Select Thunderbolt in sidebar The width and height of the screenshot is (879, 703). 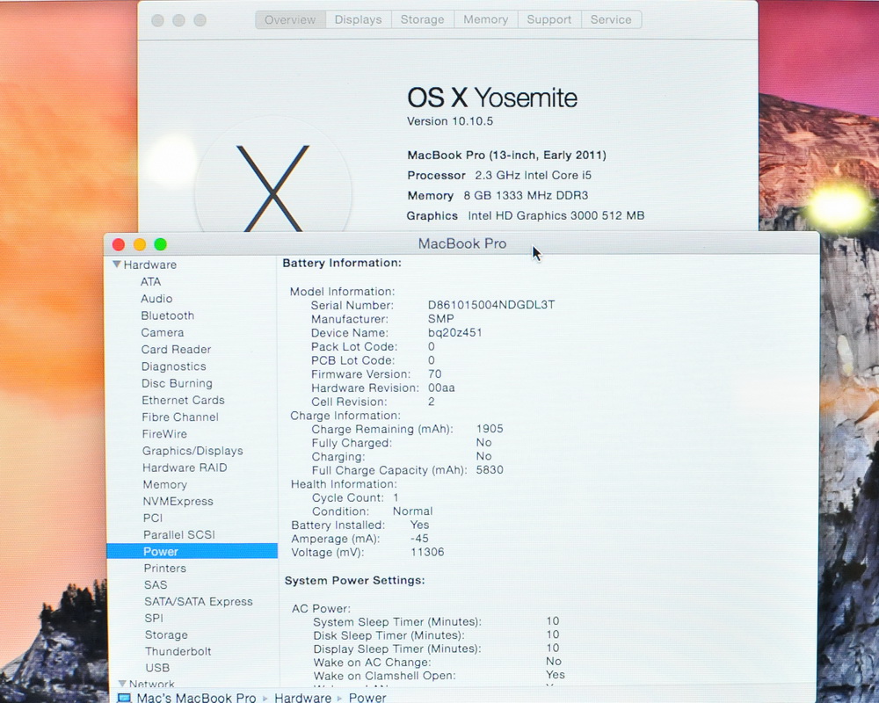(x=178, y=651)
